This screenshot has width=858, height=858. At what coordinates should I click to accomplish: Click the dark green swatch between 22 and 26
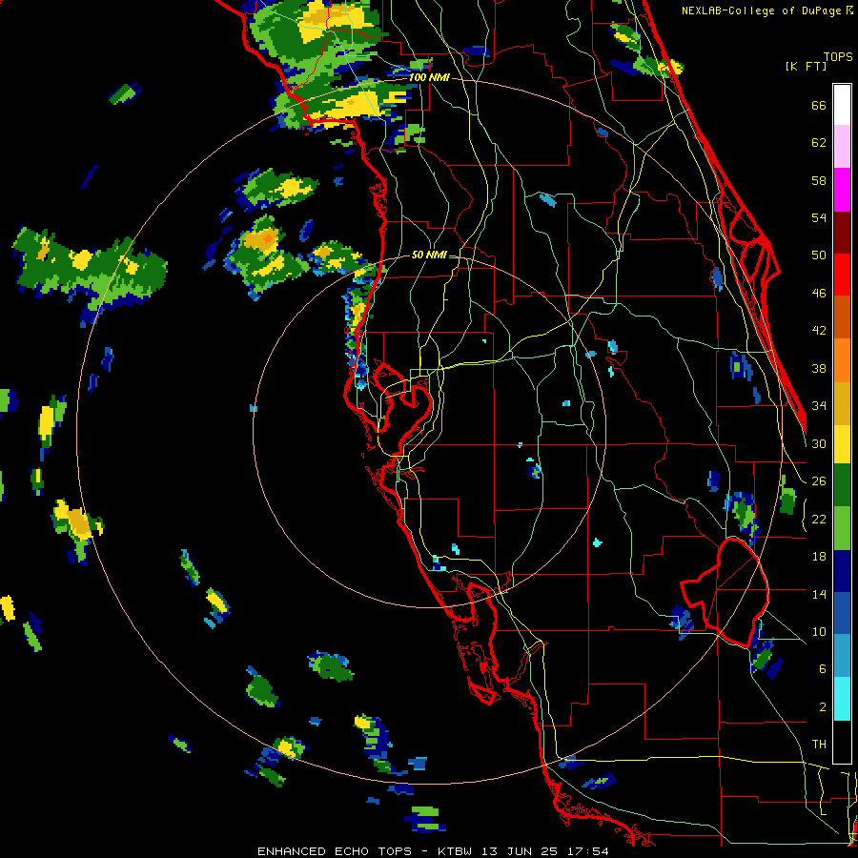tap(842, 485)
